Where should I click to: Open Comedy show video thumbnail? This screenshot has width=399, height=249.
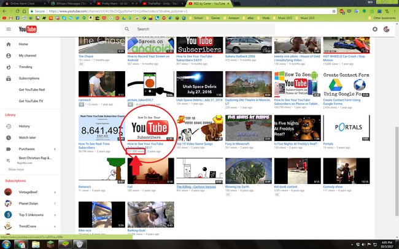tap(346, 171)
